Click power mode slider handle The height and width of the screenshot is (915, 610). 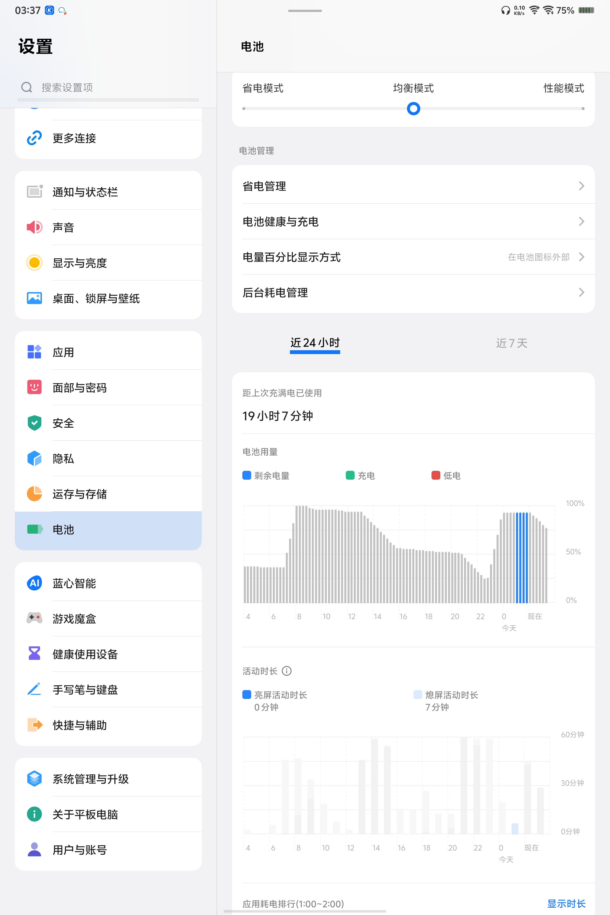[413, 108]
